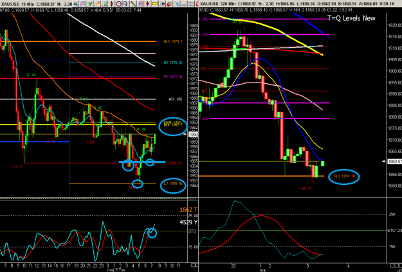Screen dimensions: 402x272
Task: Click the T=Q Levels New label
Action: [x=351, y=18]
